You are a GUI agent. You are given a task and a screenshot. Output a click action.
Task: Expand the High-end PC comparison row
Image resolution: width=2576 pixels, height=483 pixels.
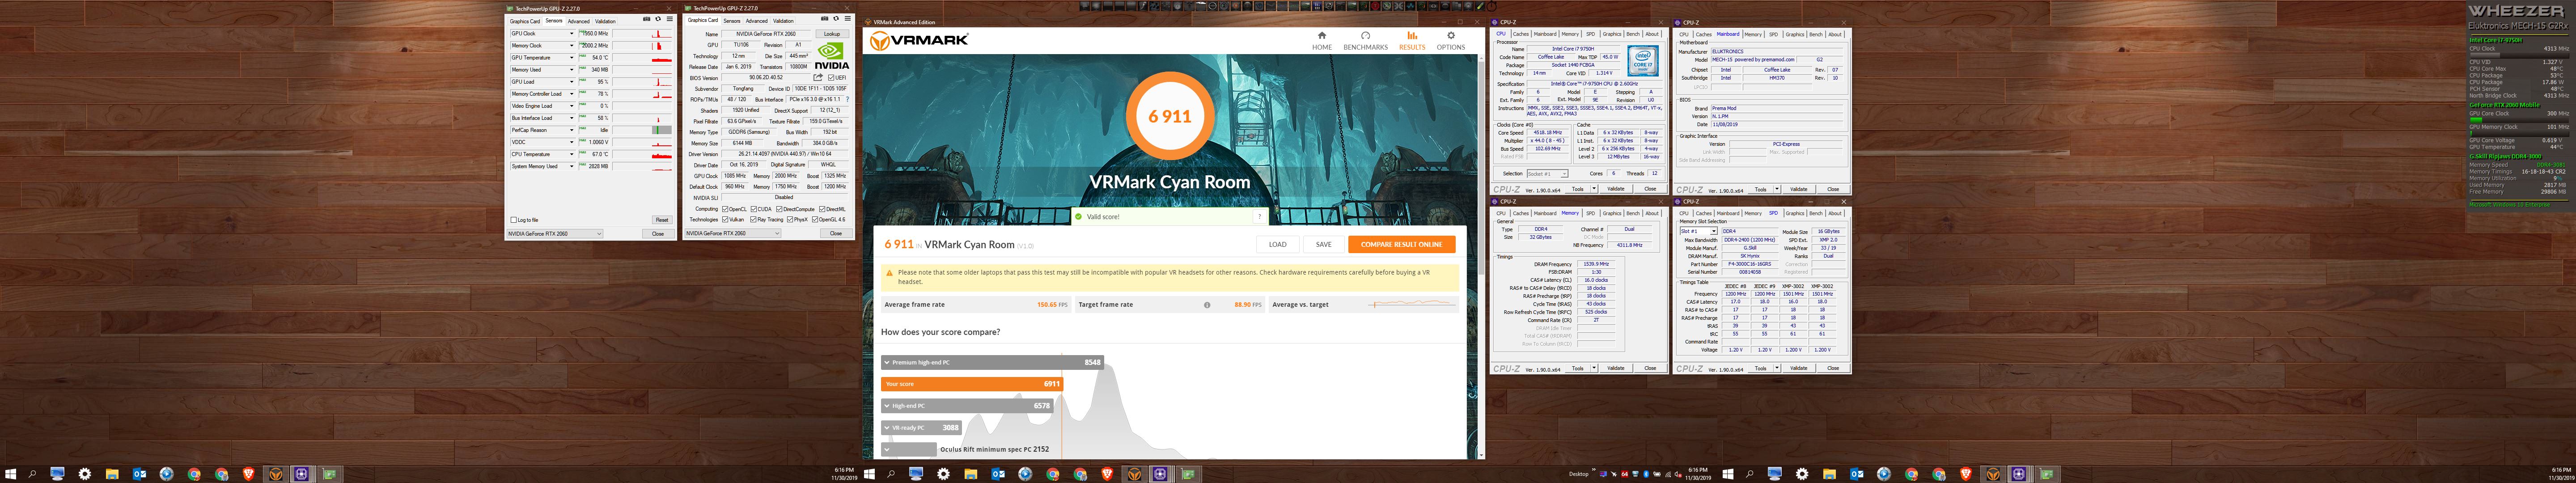[886, 406]
